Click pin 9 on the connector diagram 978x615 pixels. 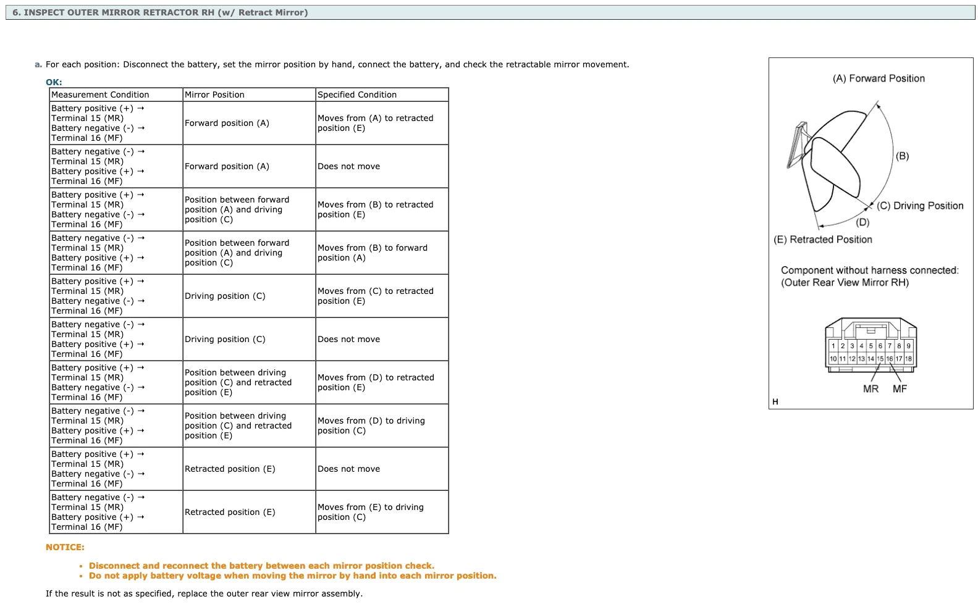point(909,346)
